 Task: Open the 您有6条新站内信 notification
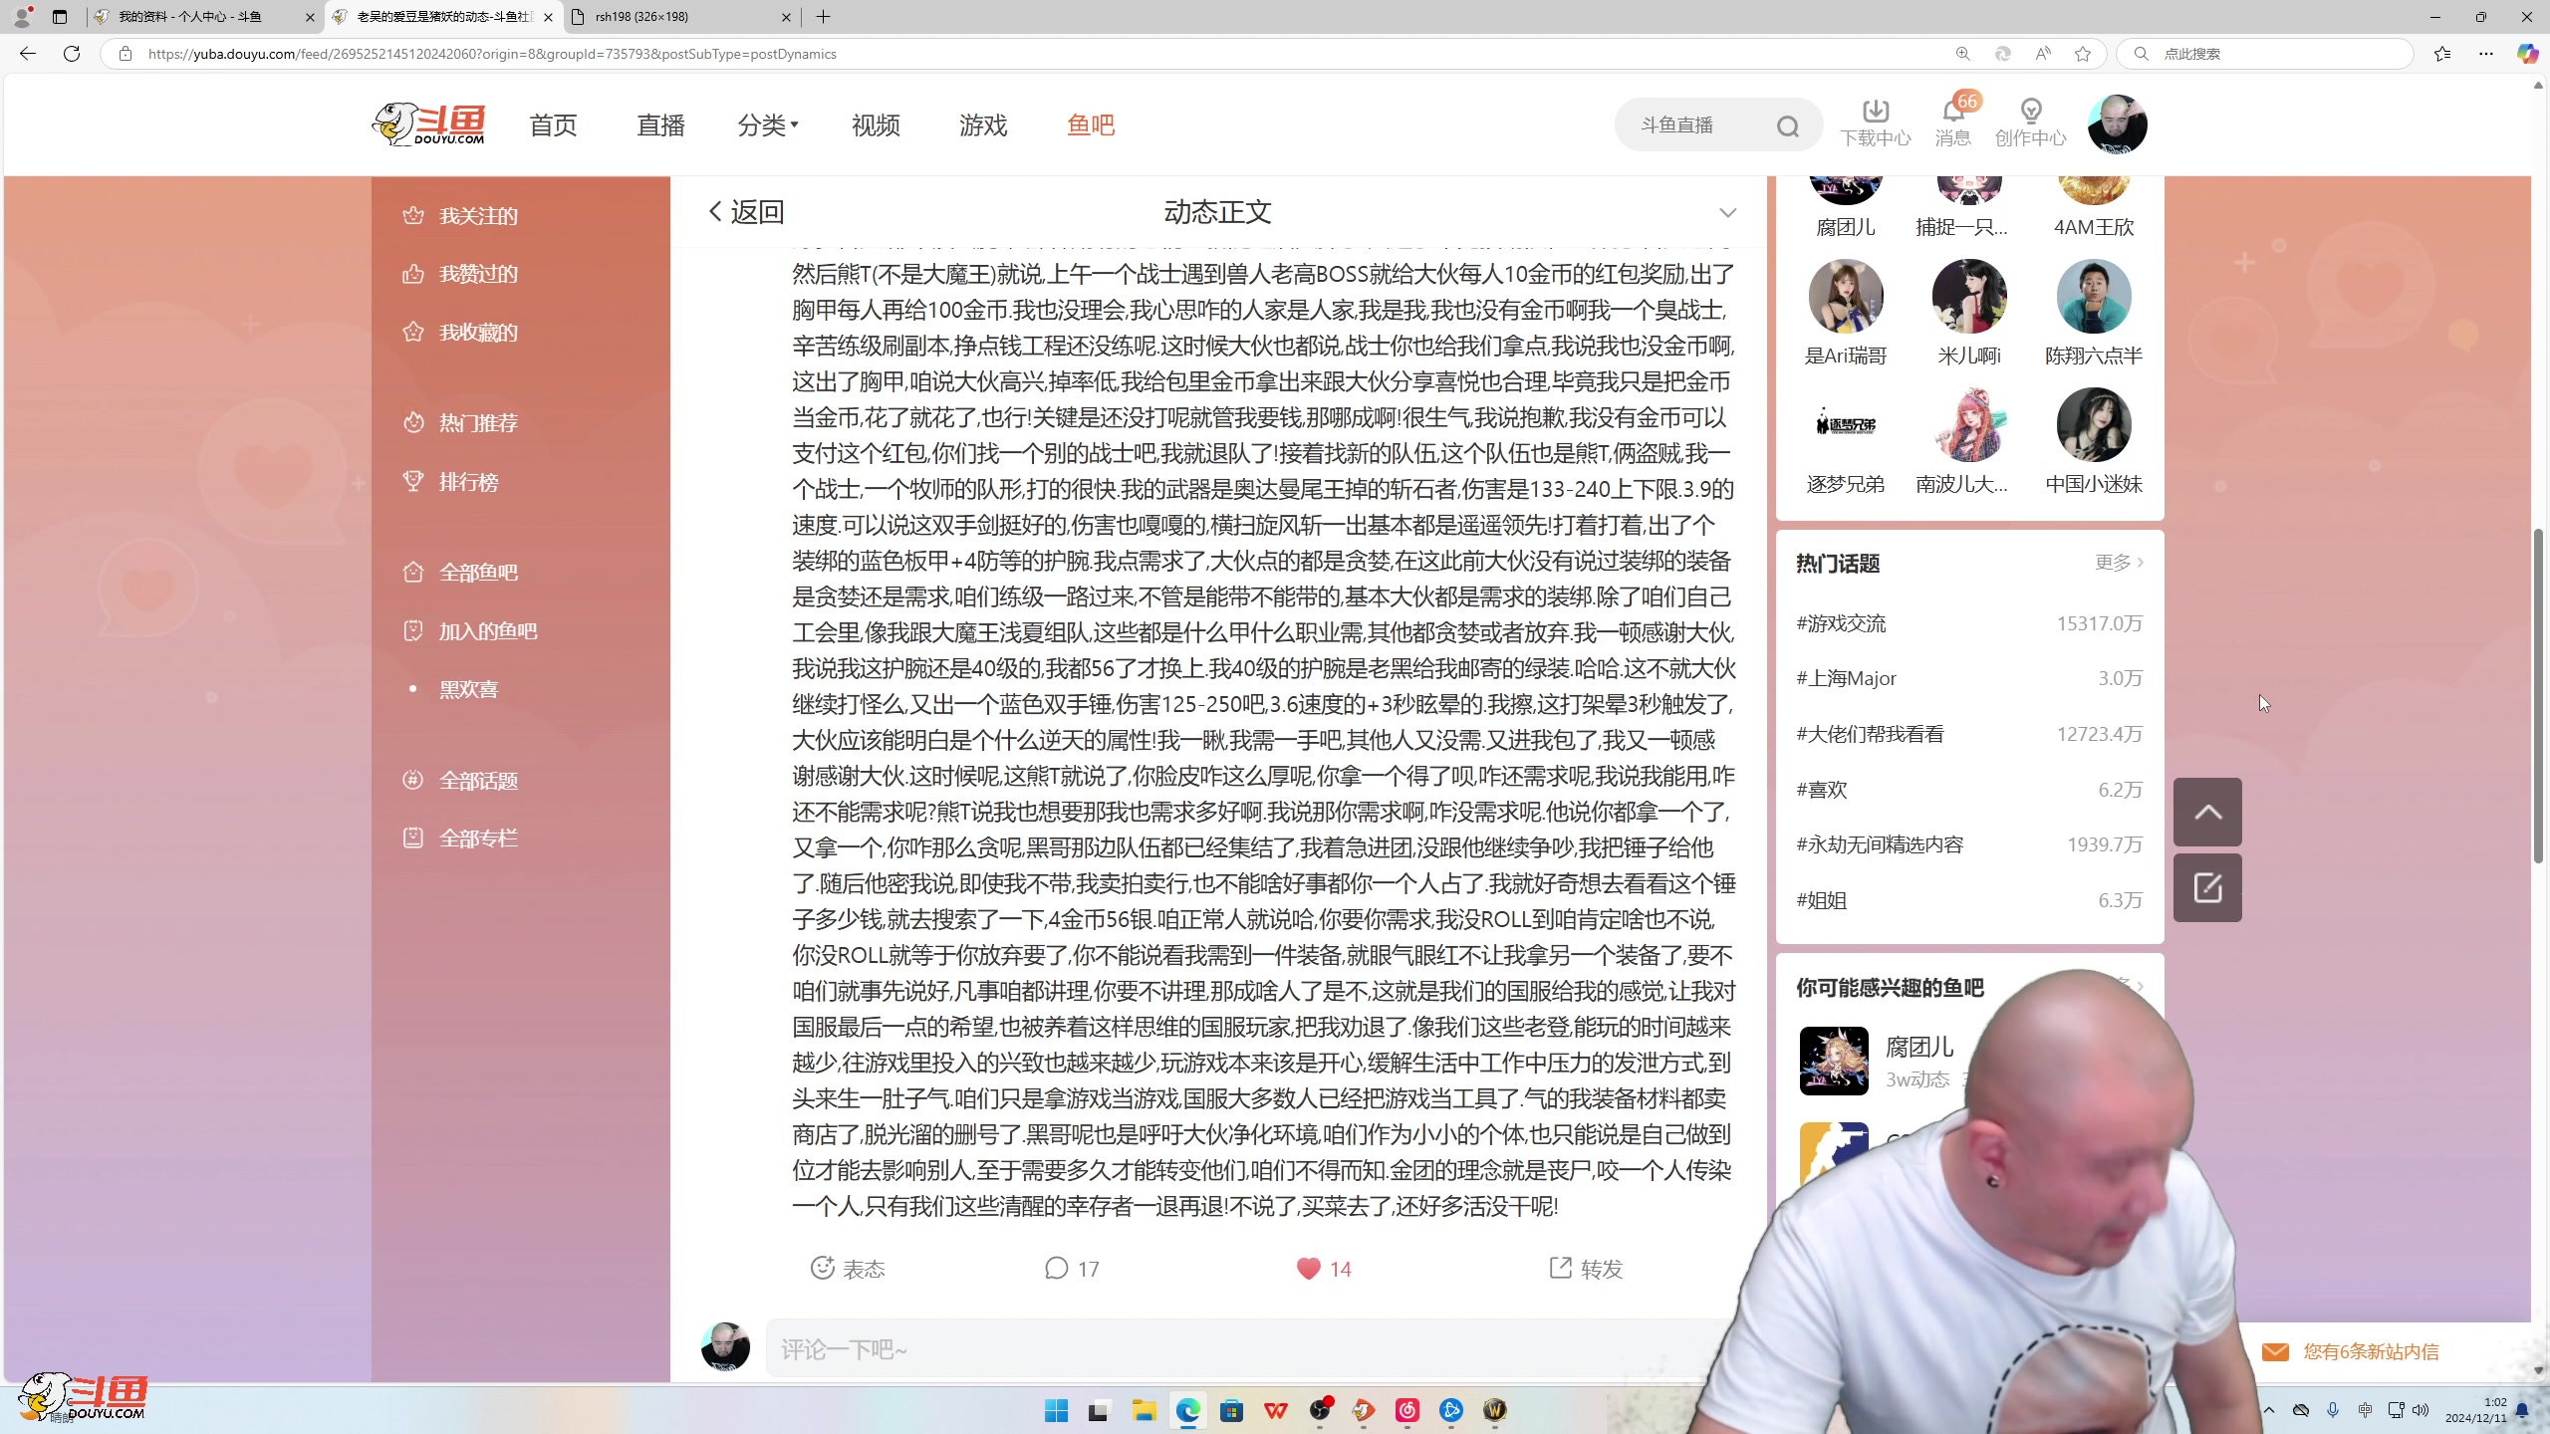pos(2350,1351)
